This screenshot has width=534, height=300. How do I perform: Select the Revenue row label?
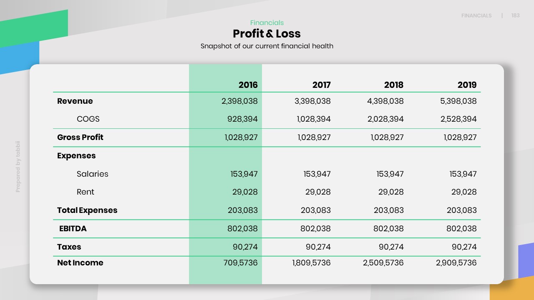[x=75, y=101]
